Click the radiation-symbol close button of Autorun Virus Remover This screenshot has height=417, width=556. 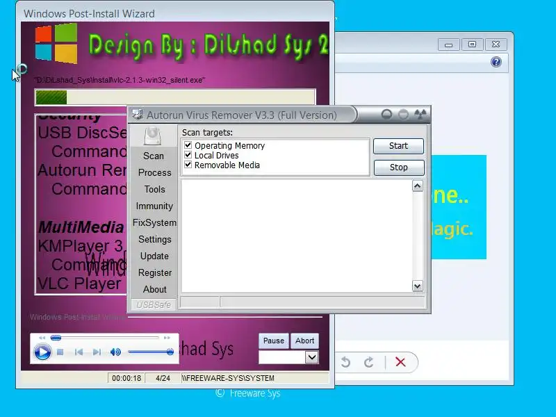point(420,114)
